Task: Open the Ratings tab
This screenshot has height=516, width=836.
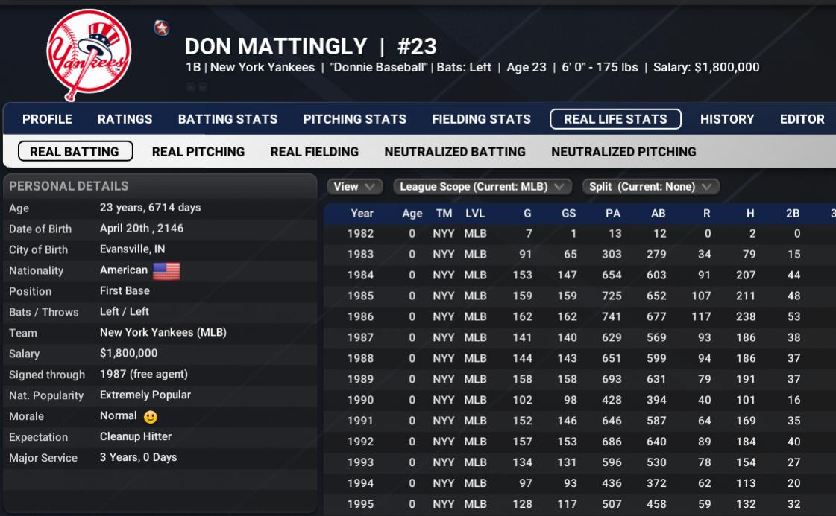Action: 125,119
